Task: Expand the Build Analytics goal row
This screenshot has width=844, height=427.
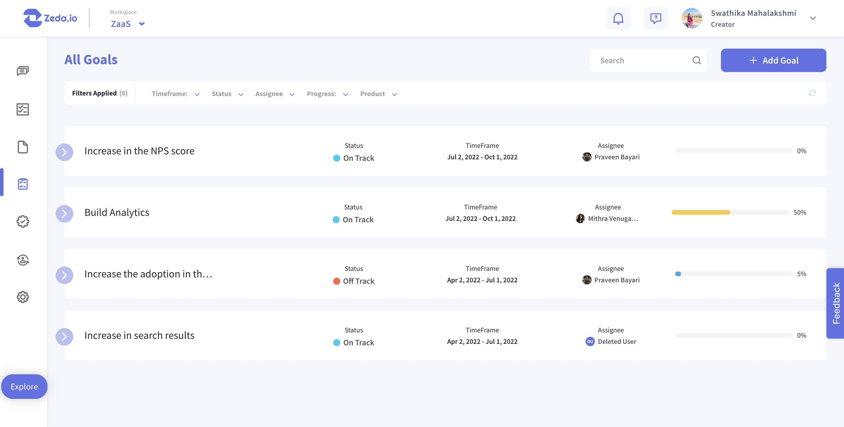Action: pyautogui.click(x=64, y=213)
